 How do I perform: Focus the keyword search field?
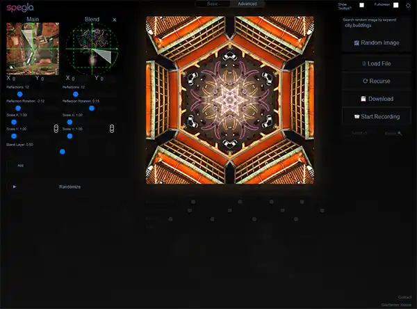point(376,26)
